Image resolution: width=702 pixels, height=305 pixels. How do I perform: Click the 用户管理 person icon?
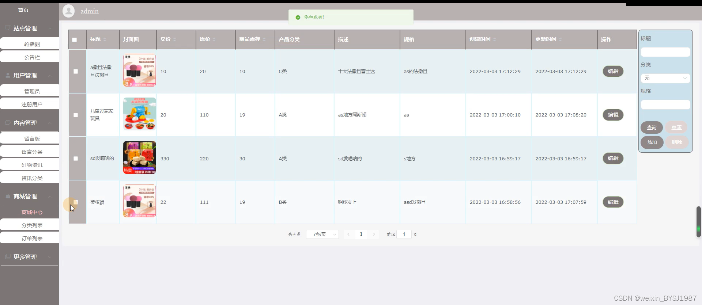8,75
